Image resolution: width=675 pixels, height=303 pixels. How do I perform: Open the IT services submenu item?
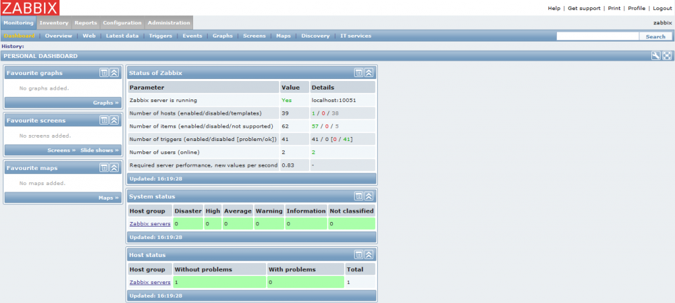[x=355, y=36]
